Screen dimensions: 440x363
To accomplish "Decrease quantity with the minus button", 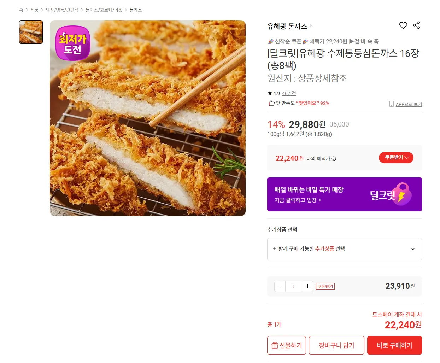I will point(280,286).
